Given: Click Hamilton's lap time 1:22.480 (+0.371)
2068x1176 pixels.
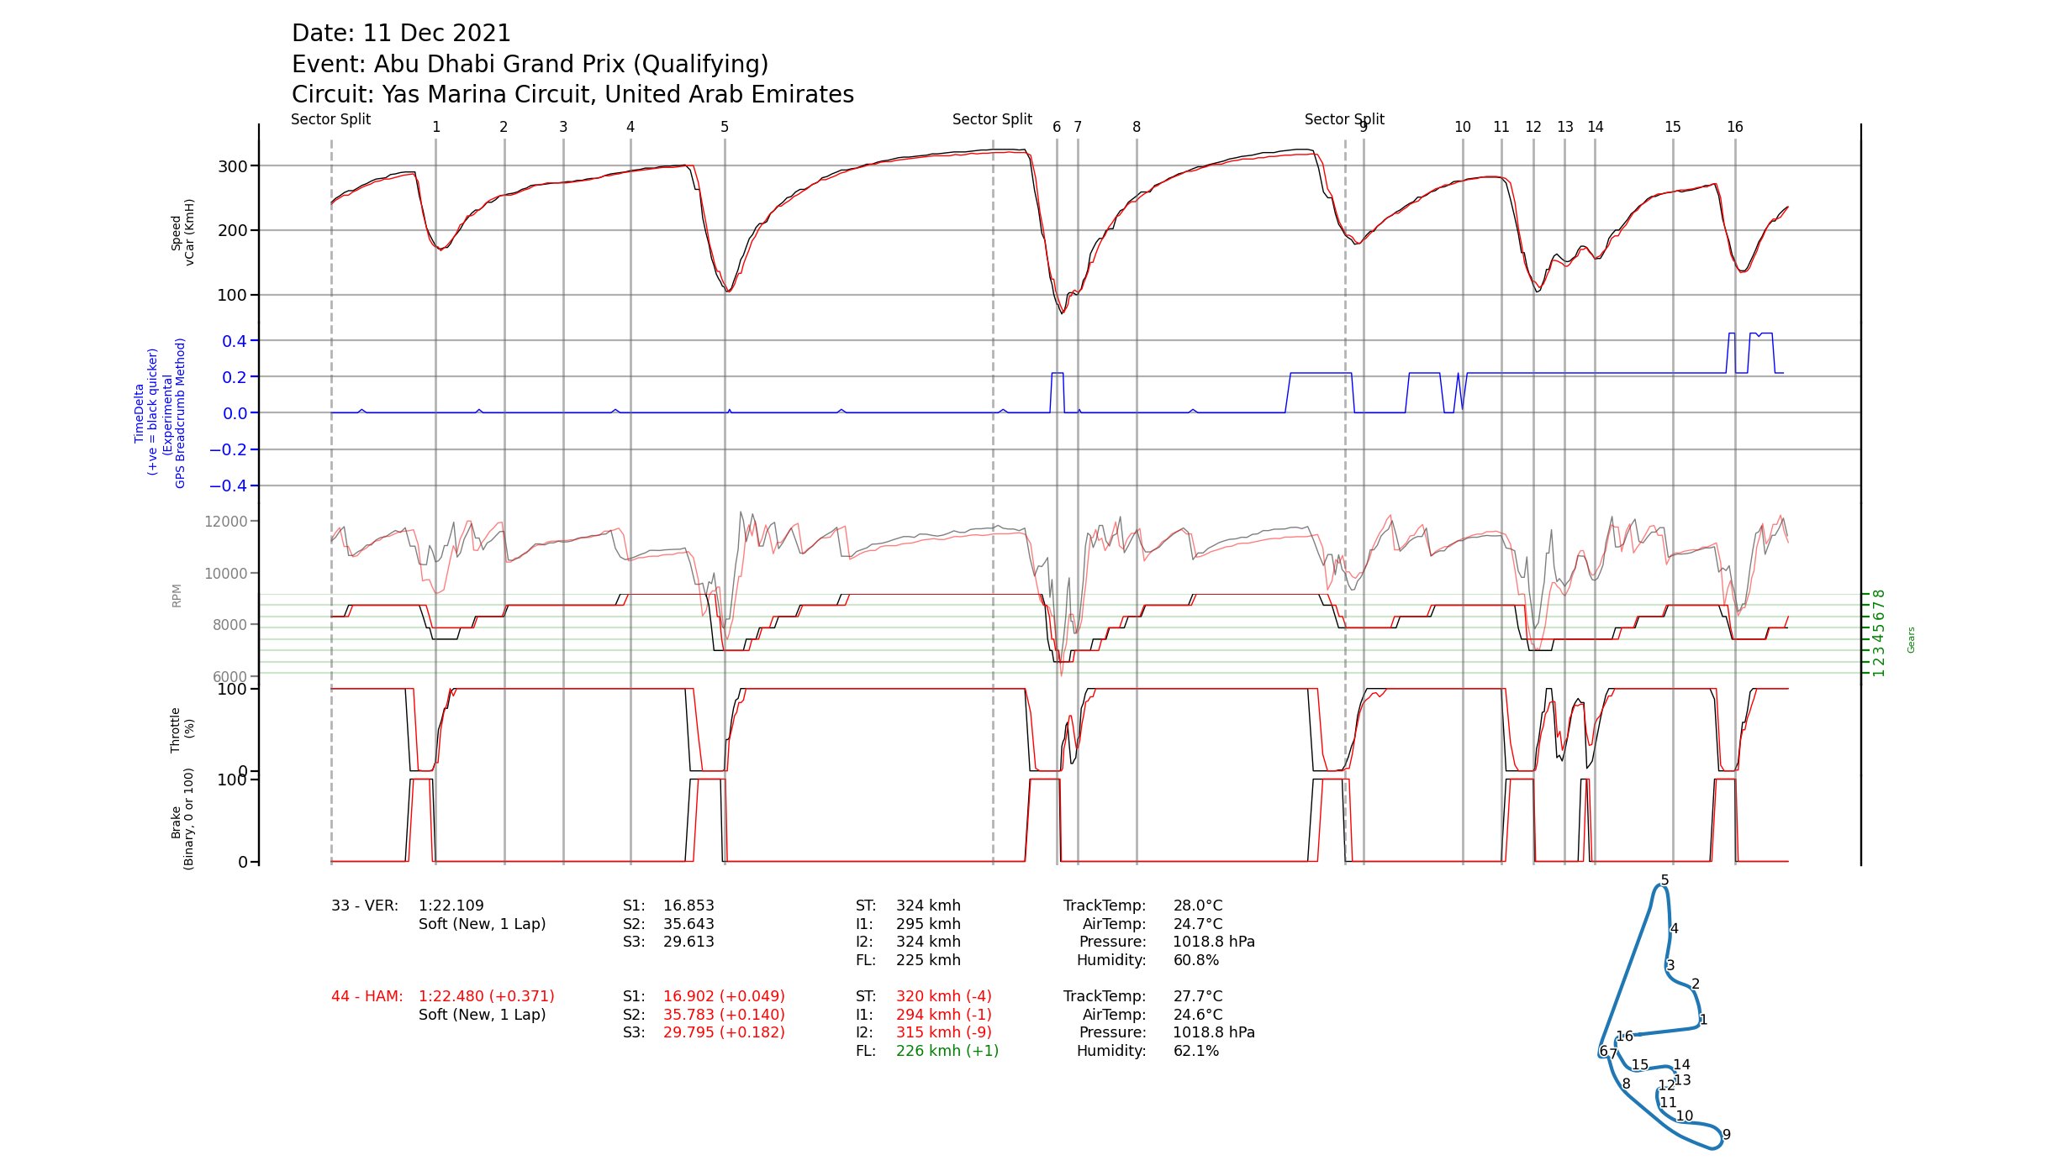Looking at the screenshot, I should coord(486,996).
